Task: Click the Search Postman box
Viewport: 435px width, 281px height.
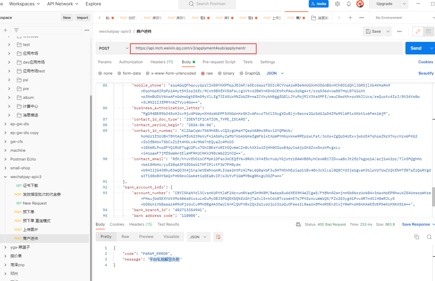Action: point(207,4)
